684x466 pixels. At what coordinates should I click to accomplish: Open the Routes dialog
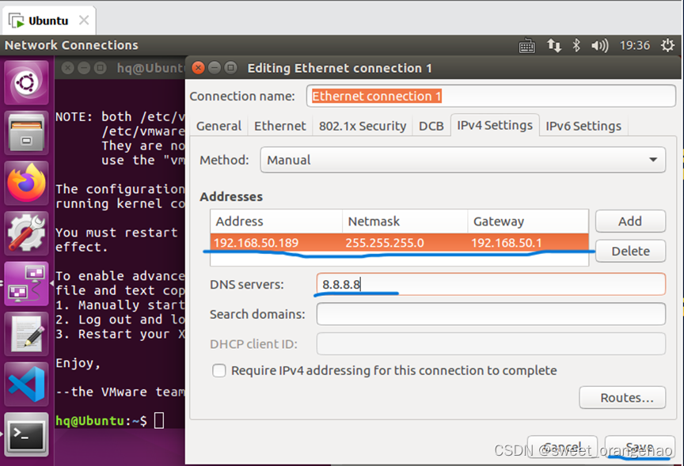tap(622, 398)
